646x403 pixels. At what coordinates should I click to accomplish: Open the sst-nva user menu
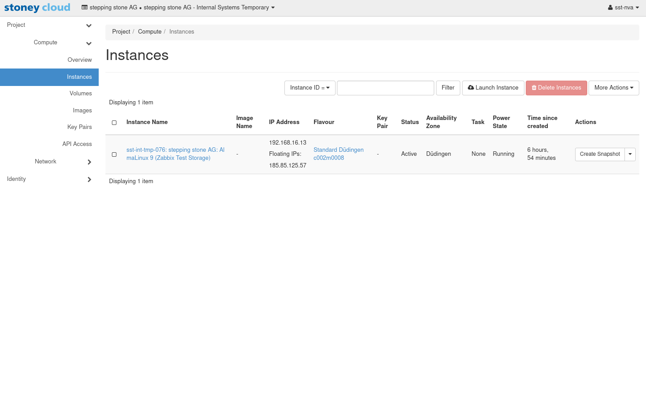[623, 8]
